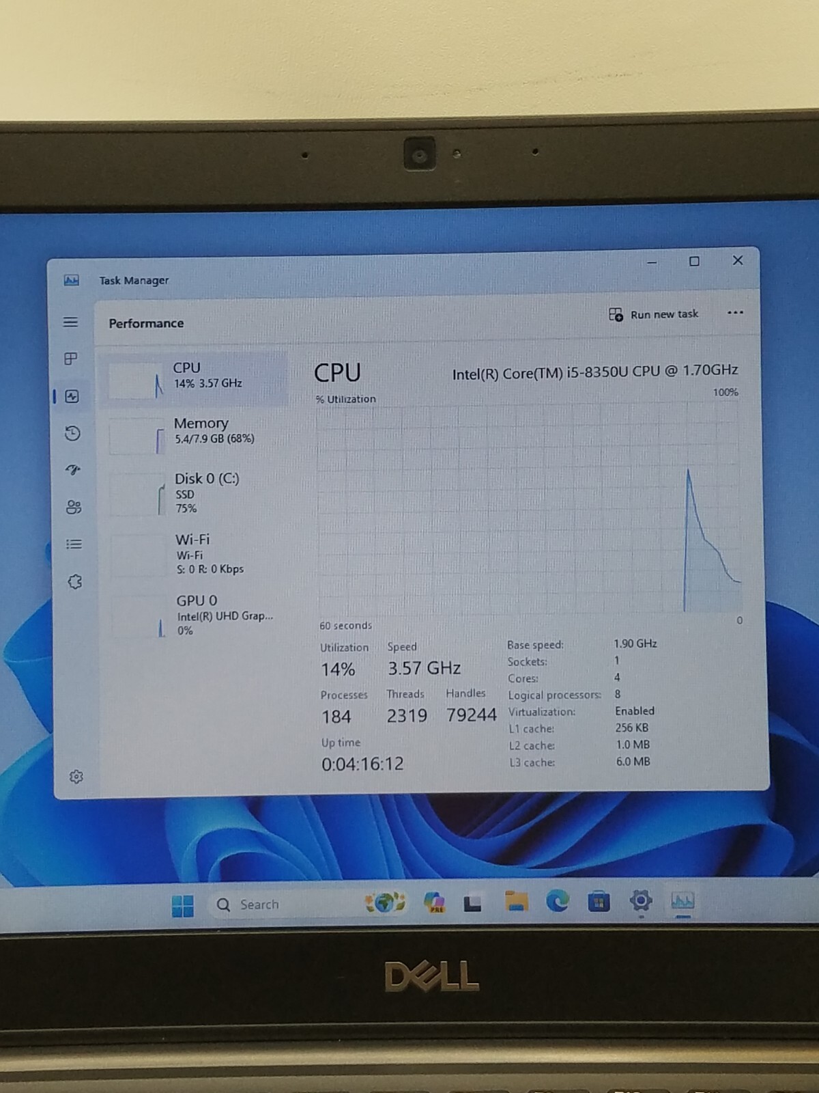
Task: Open Microsoft Store from the taskbar
Action: pyautogui.click(x=599, y=902)
